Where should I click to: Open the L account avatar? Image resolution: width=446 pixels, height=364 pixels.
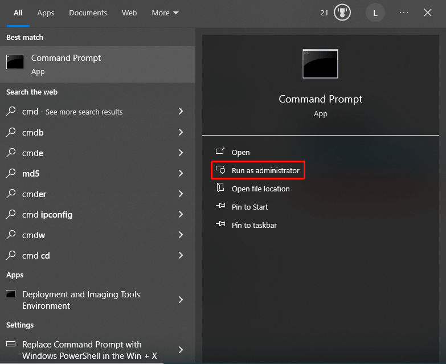click(375, 13)
